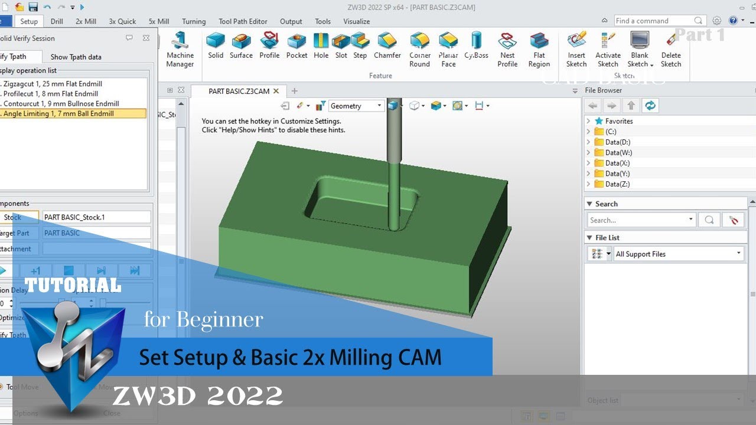Choose the Planar Face feature
The height and width of the screenshot is (425, 756).
[448, 50]
